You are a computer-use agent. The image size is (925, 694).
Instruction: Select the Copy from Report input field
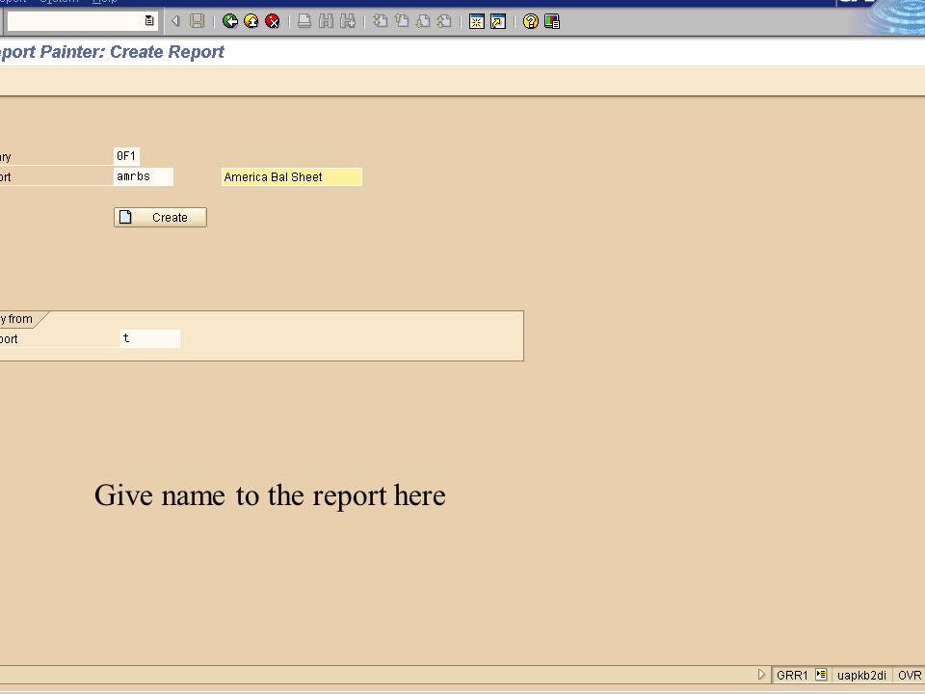pyautogui.click(x=149, y=338)
